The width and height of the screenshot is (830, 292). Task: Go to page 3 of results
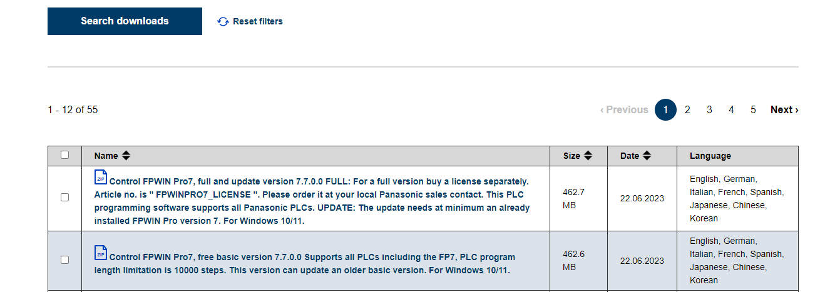(709, 110)
